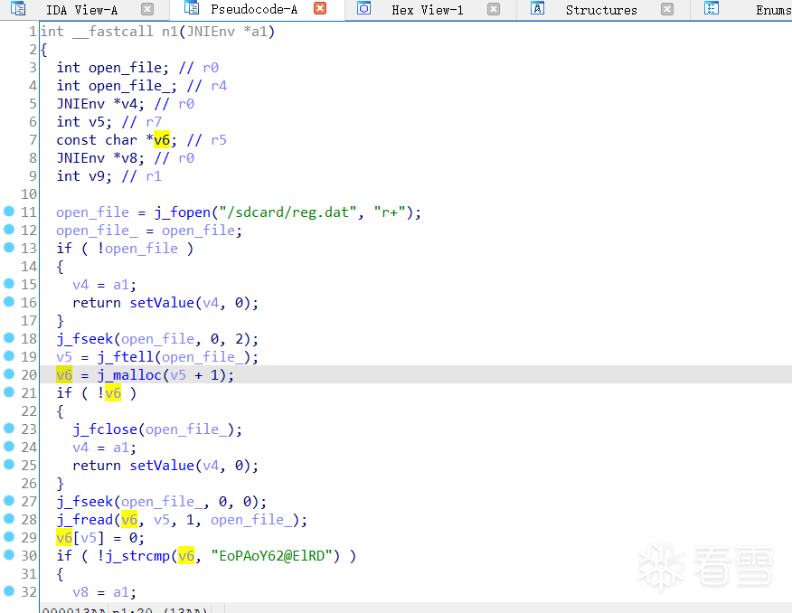The height and width of the screenshot is (613, 792).
Task: Click setValue call on line 25
Action: [162, 466]
